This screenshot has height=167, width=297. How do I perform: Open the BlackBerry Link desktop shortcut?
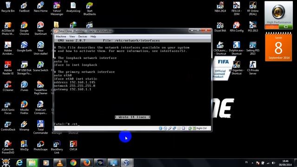[x=57, y=147]
